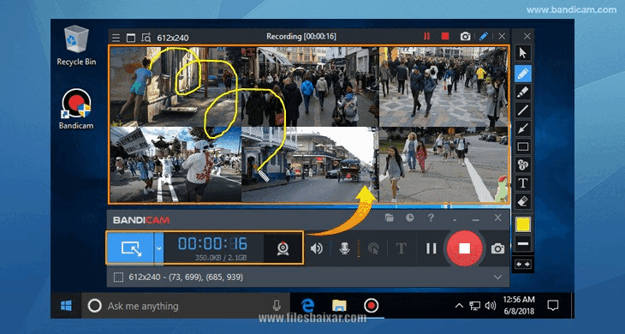Open the recording mode dropdown arrow
625x334 pixels.
pos(158,248)
